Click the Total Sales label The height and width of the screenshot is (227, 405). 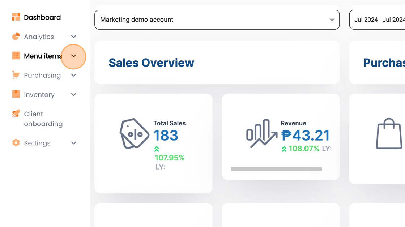pyautogui.click(x=170, y=123)
